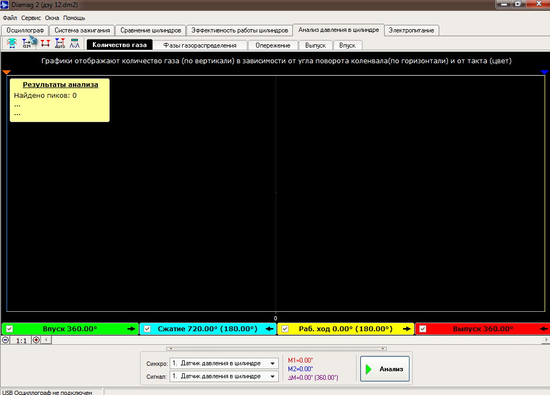Switch to the Система зажигания tab
Image resolution: width=550 pixels, height=395 pixels.
pos(82,30)
